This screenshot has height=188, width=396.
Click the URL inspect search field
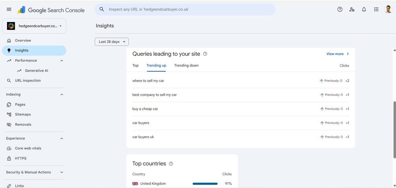coord(185,9)
